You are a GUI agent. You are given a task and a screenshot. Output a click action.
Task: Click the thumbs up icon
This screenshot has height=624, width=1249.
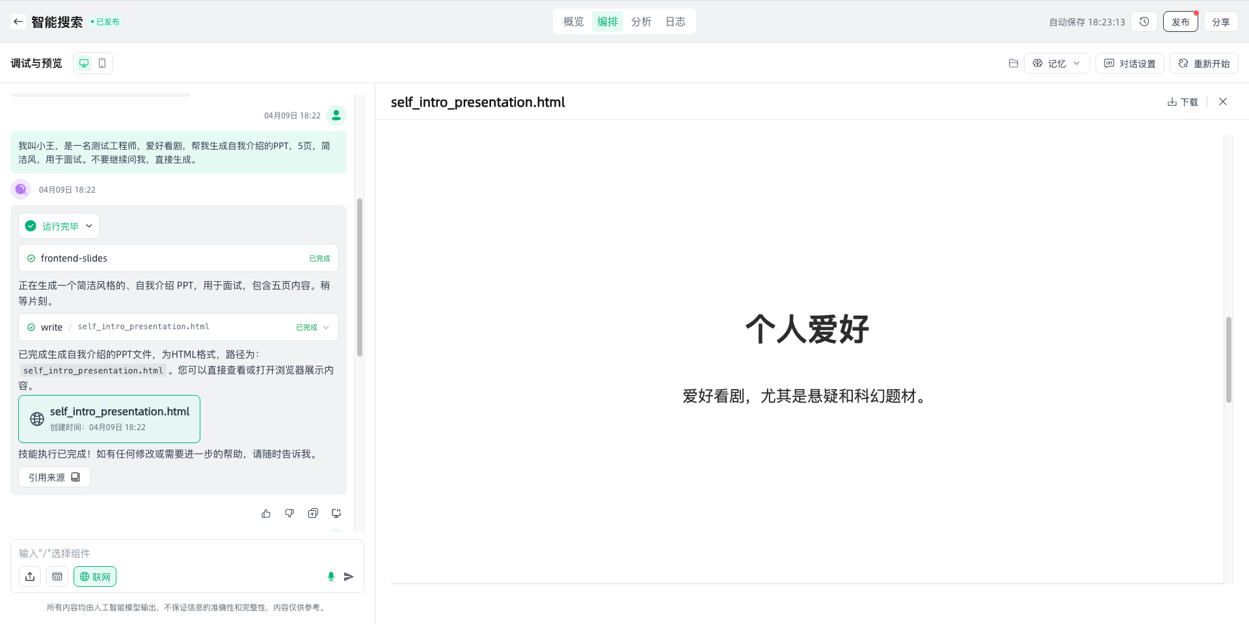266,513
